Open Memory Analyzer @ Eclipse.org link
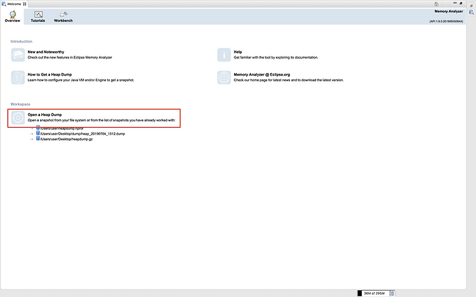Viewport: 476px width, 297px height. (x=261, y=74)
